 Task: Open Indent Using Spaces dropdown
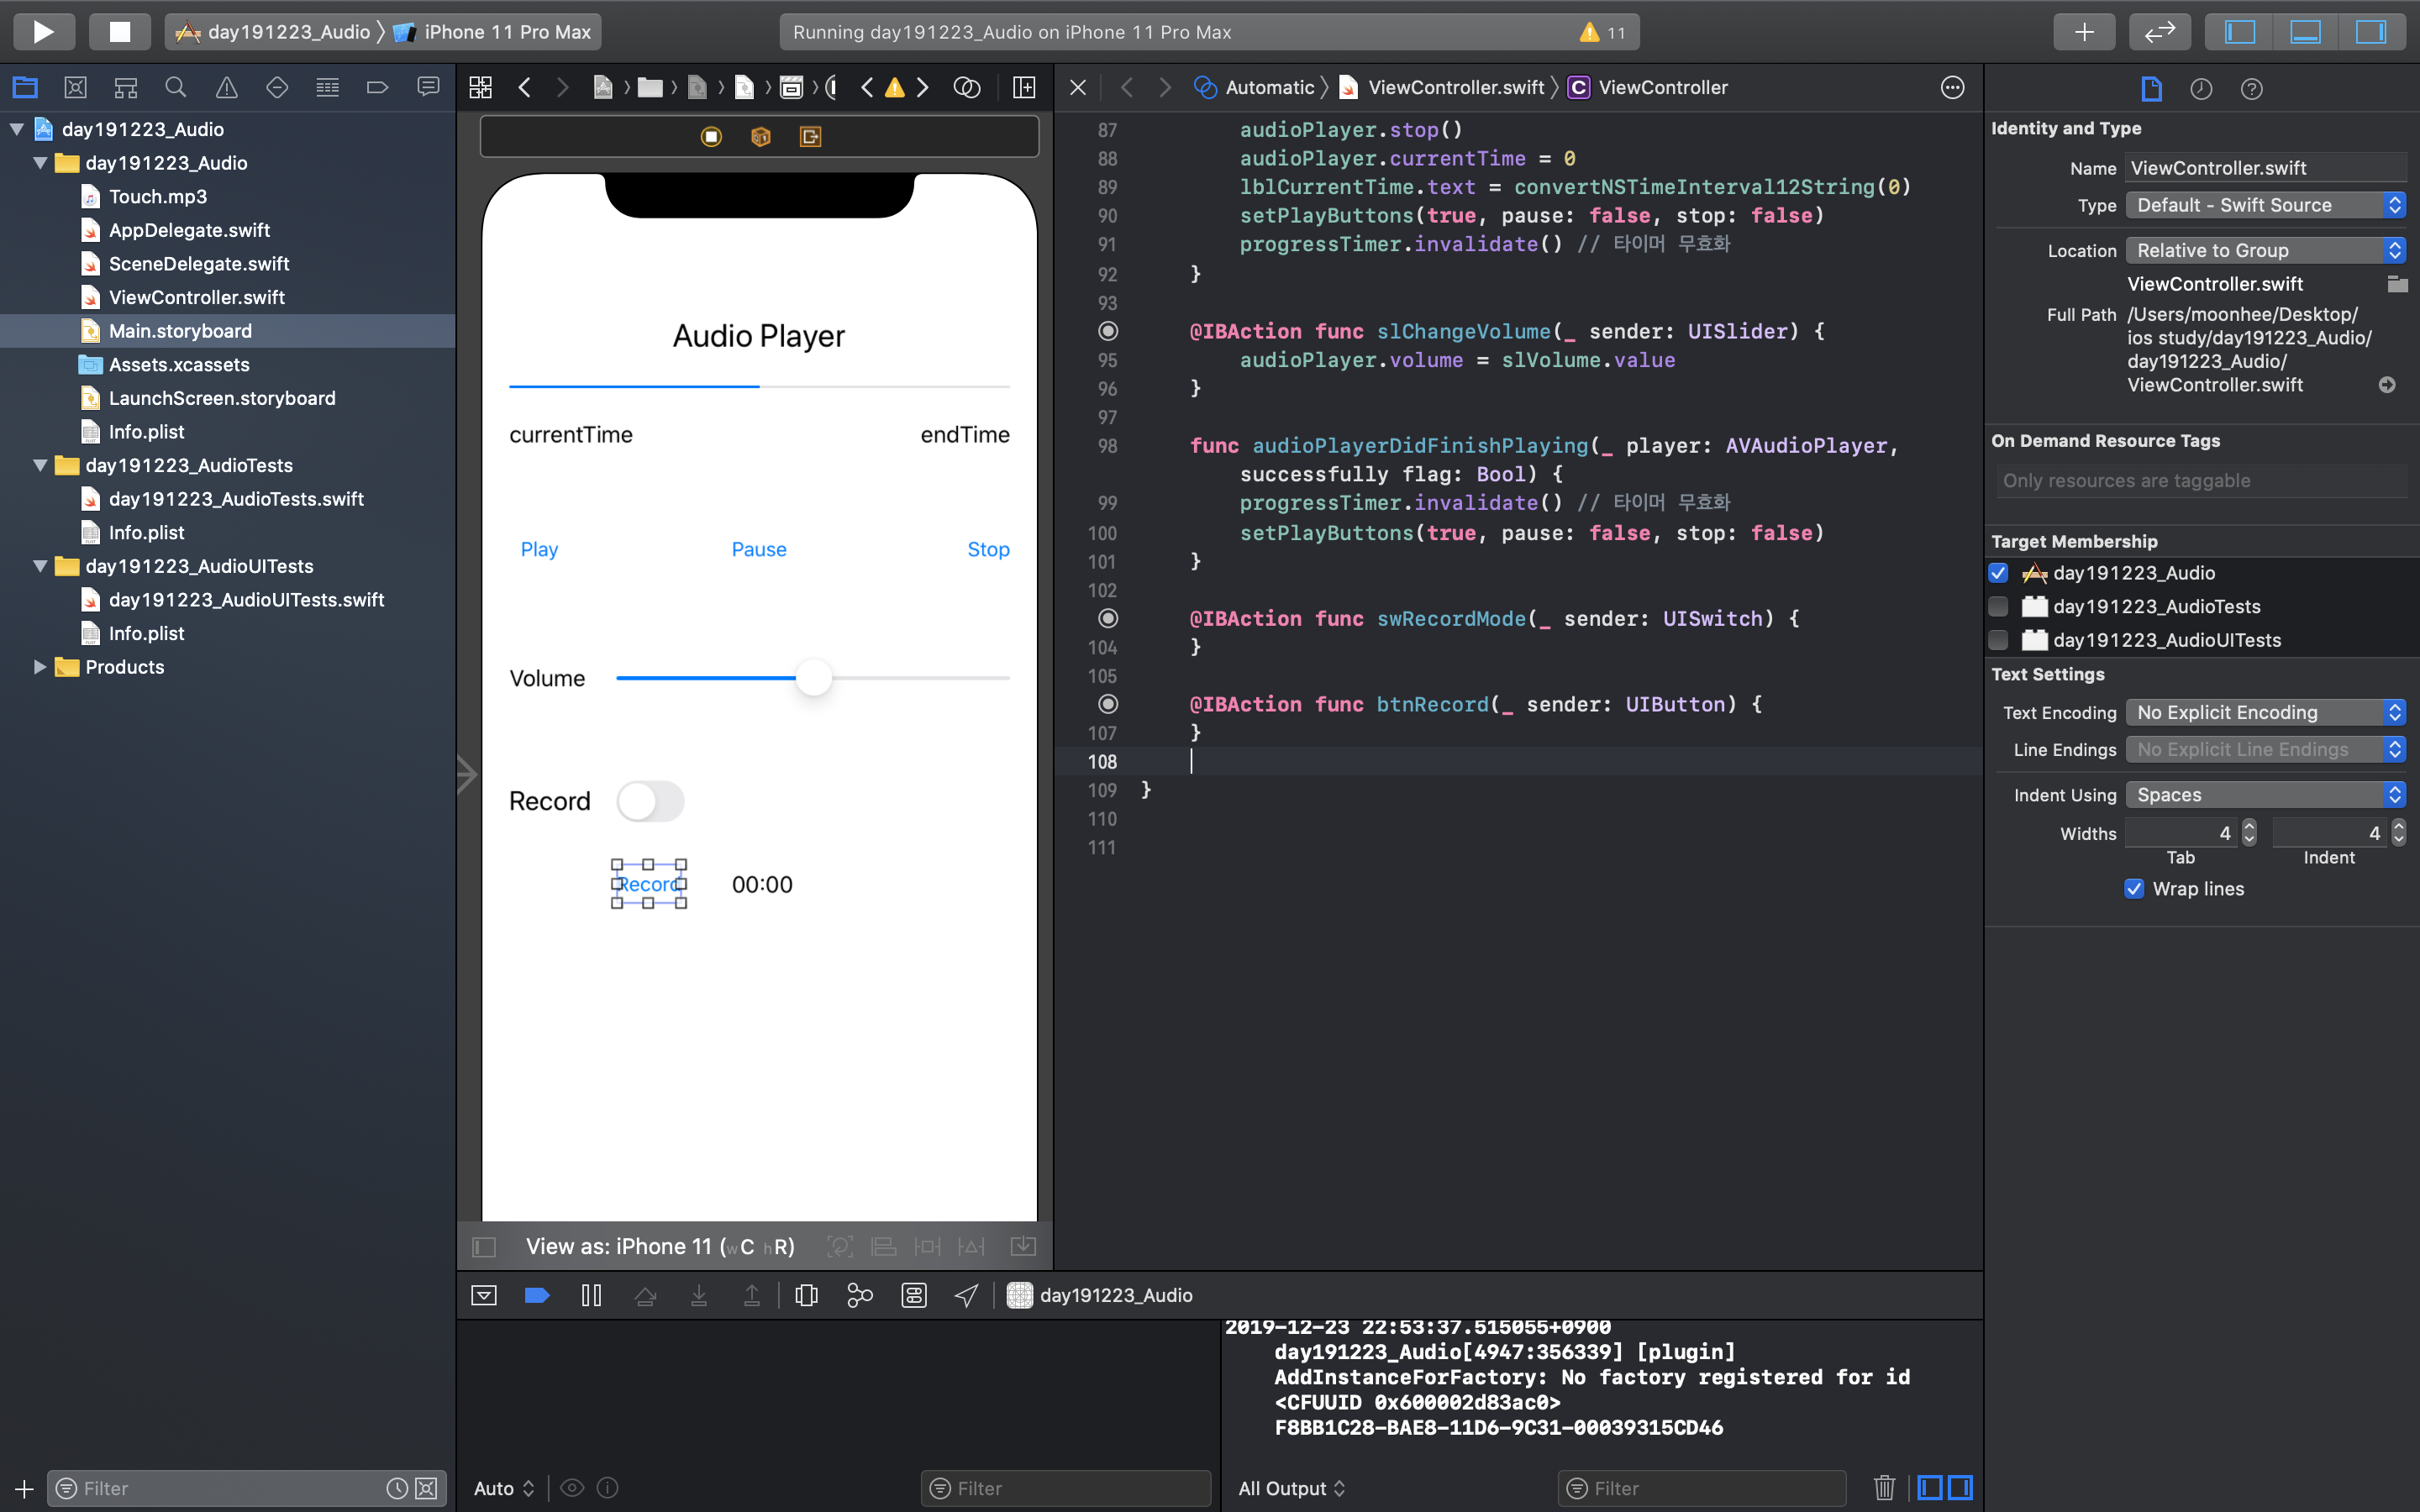[x=2264, y=795]
